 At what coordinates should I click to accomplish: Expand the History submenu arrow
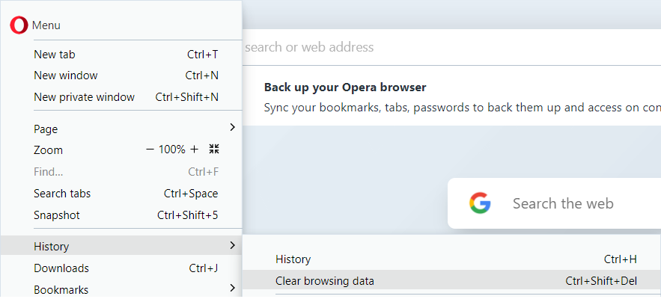(x=232, y=245)
